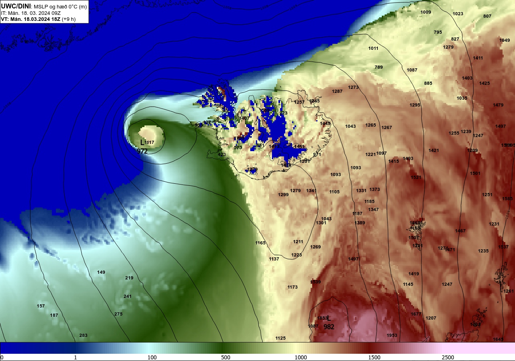Click the map value 1185
This screenshot has width=515, height=361.
pyautogui.click(x=369, y=201)
